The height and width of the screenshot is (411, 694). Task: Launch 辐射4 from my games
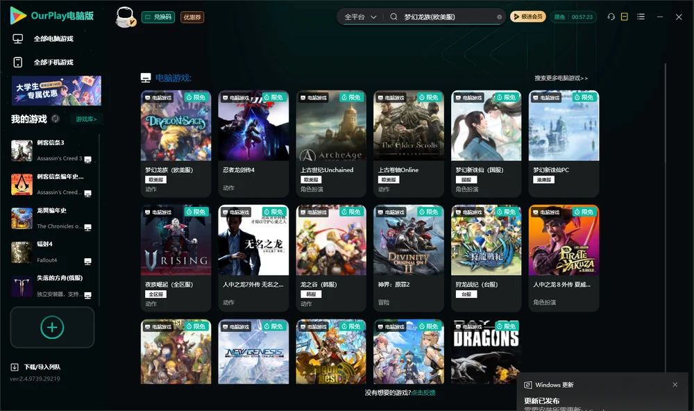point(51,252)
